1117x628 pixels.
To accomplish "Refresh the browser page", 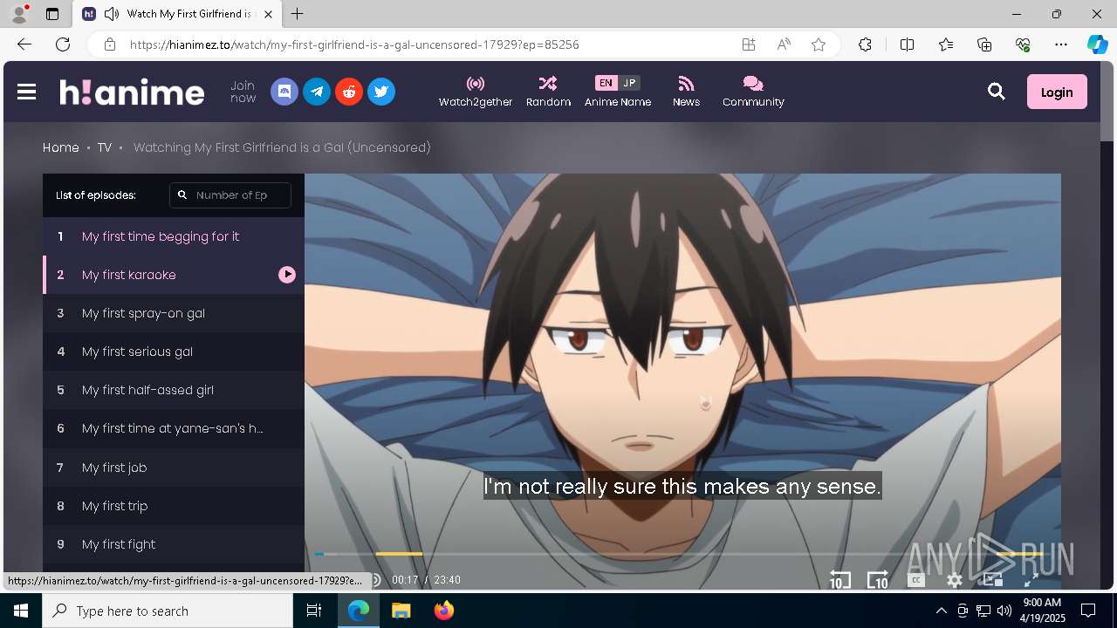I will click(63, 44).
